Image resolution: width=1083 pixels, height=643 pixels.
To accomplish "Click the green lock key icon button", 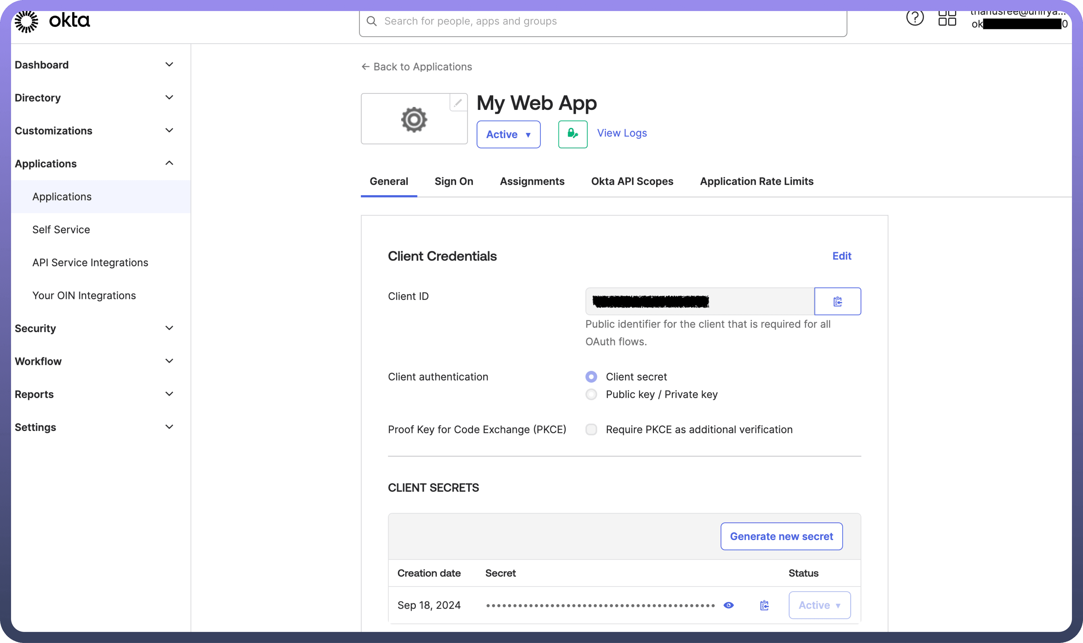I will tap(573, 134).
